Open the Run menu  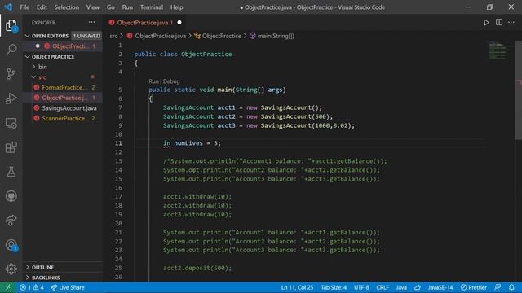coord(127,7)
